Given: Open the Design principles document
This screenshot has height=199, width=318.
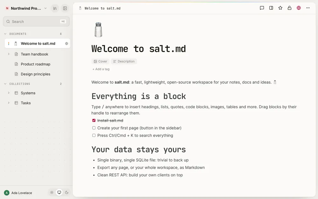Looking at the screenshot, I should click(36, 74).
